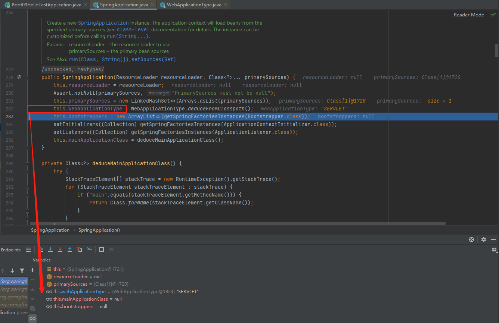Click the frames filter funnel icon
This screenshot has height=323, width=499.
(22, 271)
